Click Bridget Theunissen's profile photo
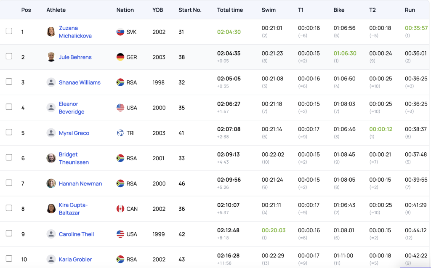 click(x=51, y=158)
